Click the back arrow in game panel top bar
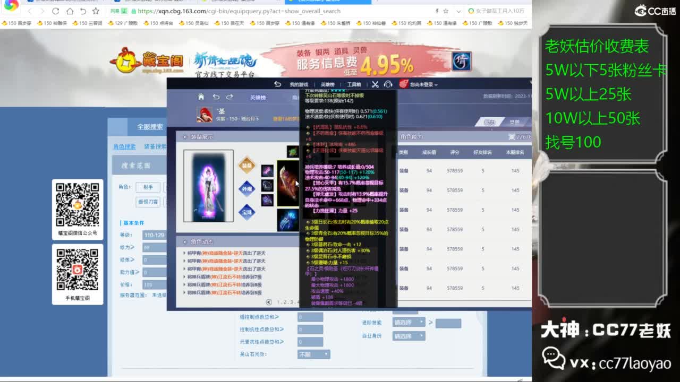Image resolution: width=680 pixels, height=382 pixels. 277,84
